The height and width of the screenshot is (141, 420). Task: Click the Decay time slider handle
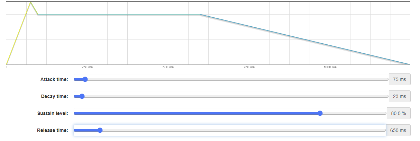82,96
